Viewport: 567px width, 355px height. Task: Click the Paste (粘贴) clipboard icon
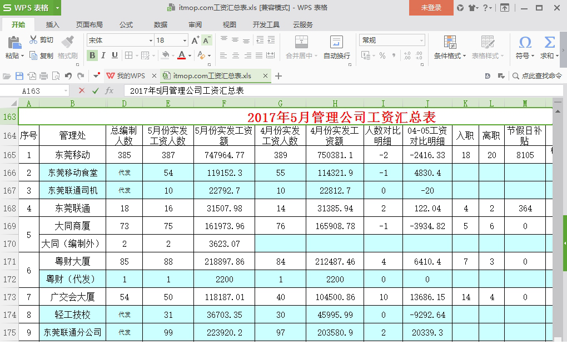(x=14, y=43)
